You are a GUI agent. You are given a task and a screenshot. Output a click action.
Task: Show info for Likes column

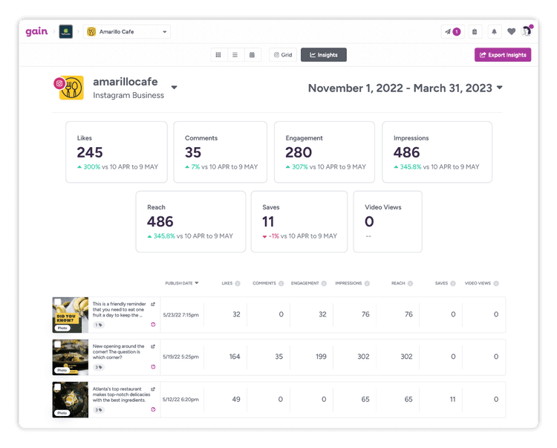coord(238,283)
